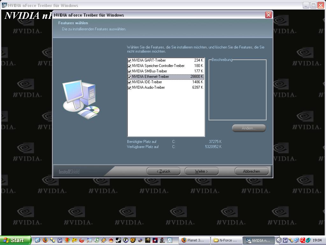
Task: Open Counter-Strike from the quick launch bar
Action: [x=125, y=240]
